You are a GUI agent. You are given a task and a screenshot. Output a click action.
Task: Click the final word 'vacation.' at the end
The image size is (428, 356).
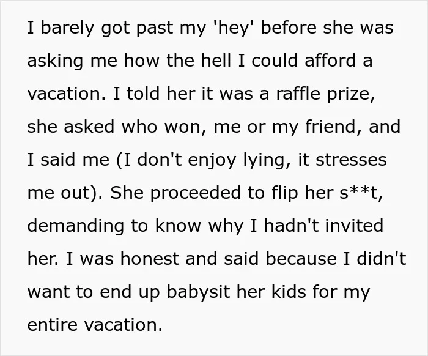pos(123,325)
